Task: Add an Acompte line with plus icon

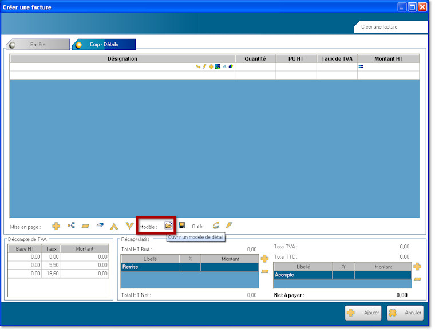Action: (417, 266)
